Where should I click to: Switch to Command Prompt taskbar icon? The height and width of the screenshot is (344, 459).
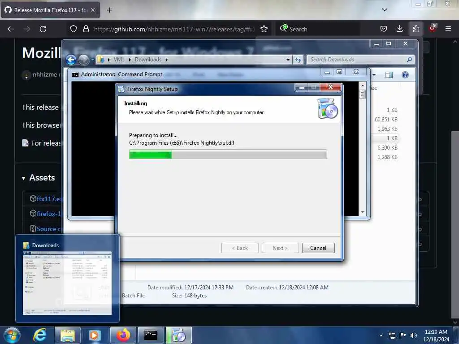(x=151, y=335)
